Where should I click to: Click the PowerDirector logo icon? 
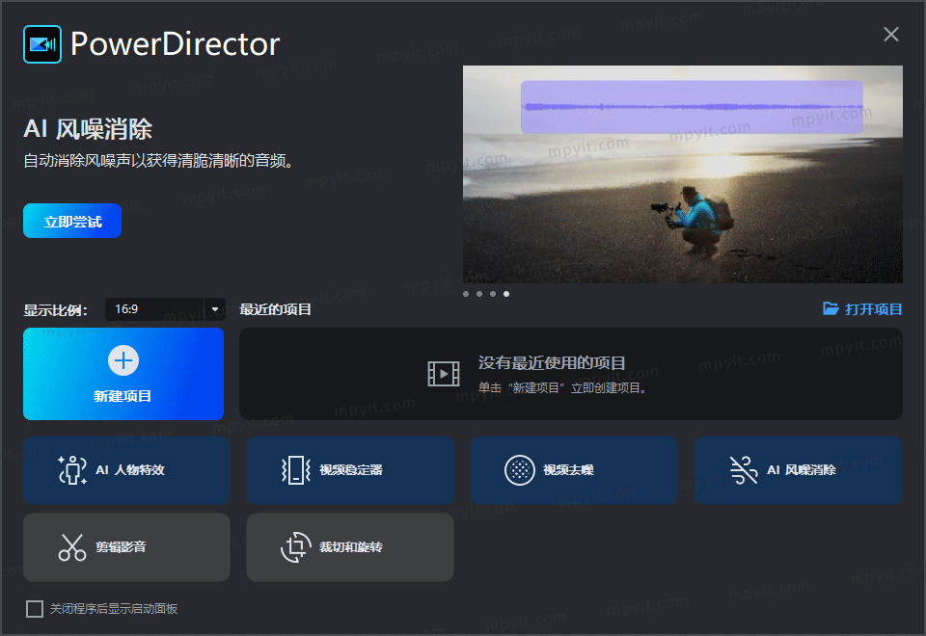pos(42,44)
